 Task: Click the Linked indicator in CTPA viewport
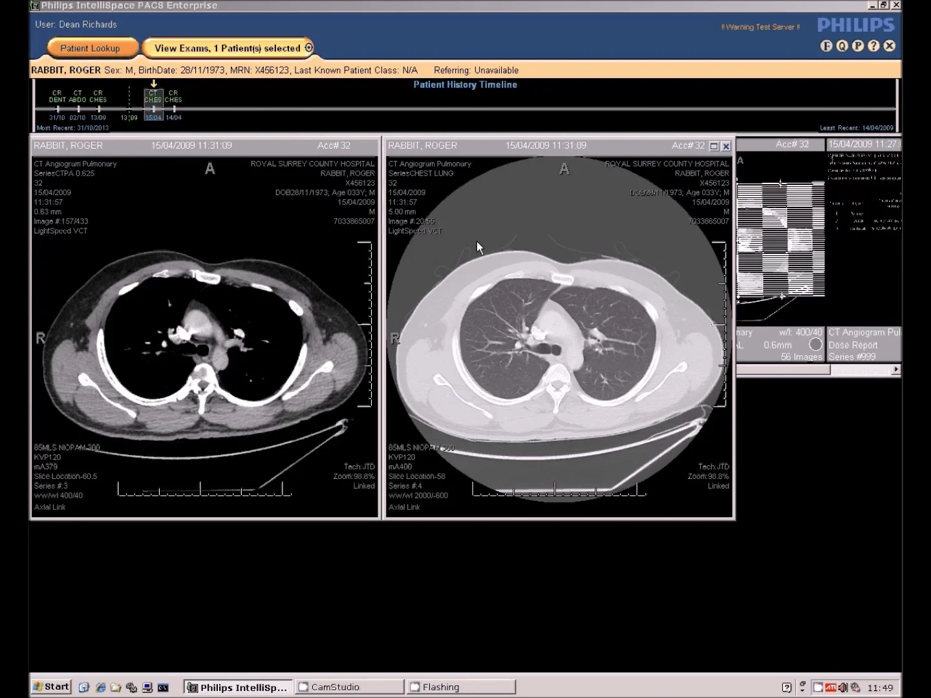(x=364, y=486)
